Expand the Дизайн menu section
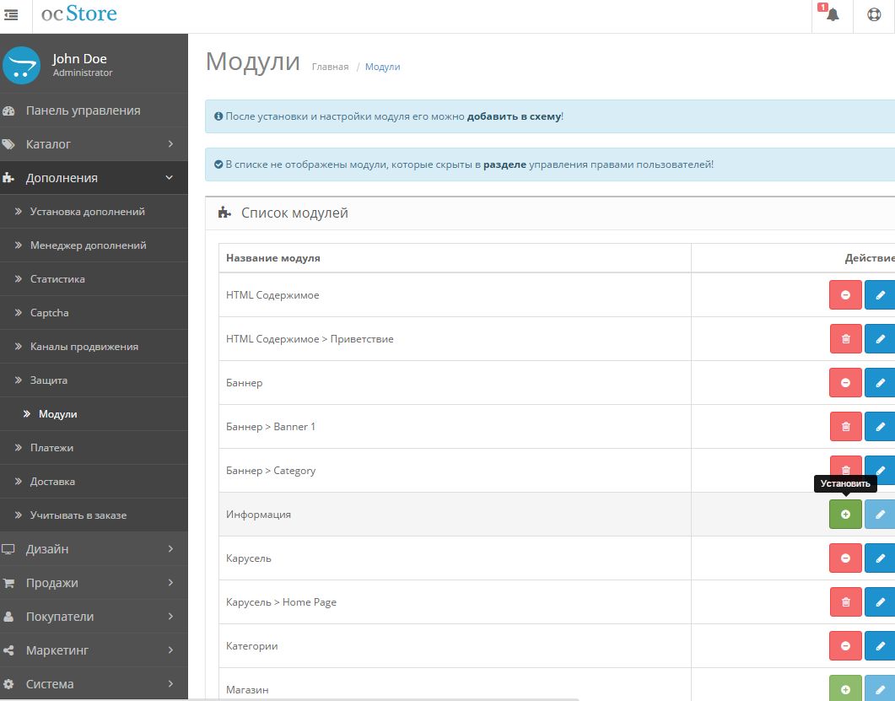Screen dimensions: 895x701 tap(93, 549)
